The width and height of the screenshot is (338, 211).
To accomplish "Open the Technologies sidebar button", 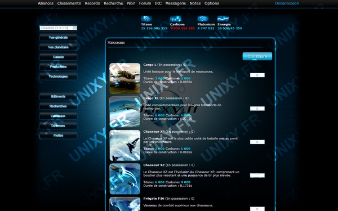I will (58, 77).
